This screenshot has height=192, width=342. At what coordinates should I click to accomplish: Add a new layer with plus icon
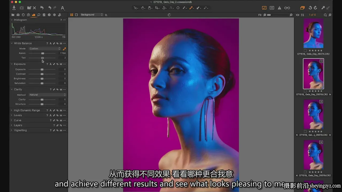[x=106, y=15]
